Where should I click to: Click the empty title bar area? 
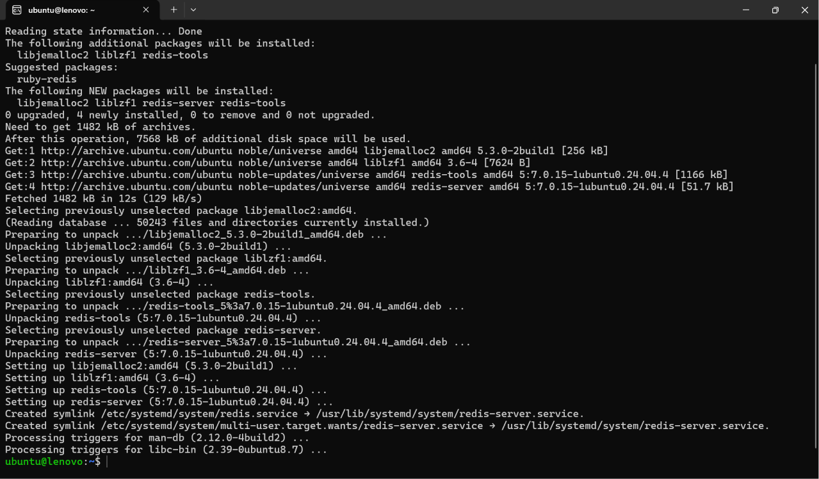click(467, 10)
